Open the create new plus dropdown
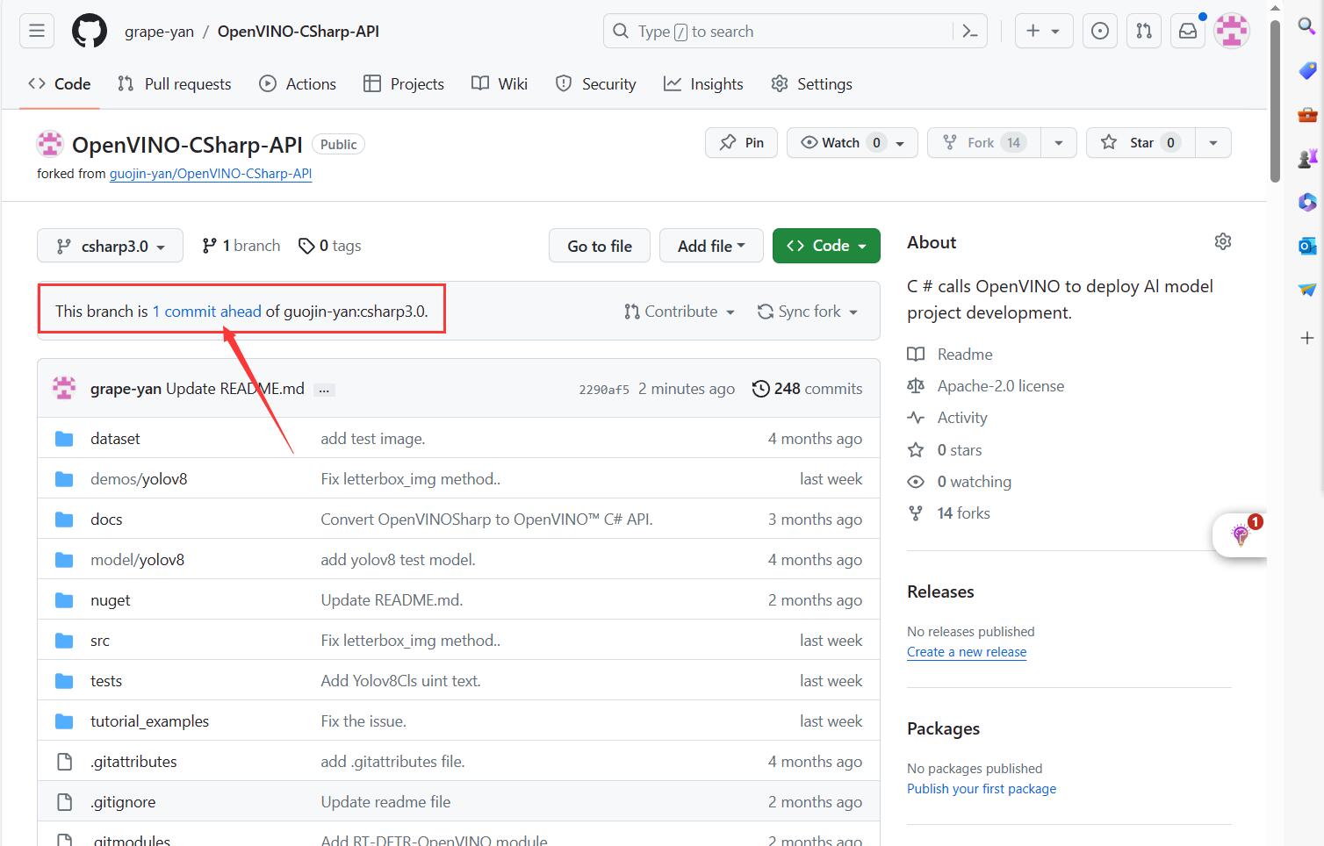The width and height of the screenshot is (1324, 846). (1043, 32)
